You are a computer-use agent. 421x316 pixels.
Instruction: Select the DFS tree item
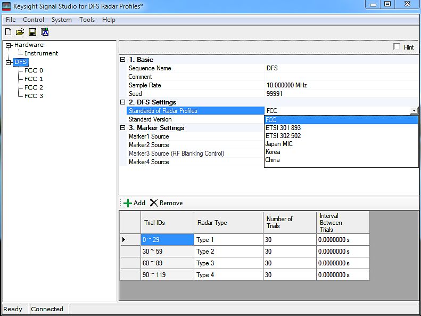coord(21,62)
